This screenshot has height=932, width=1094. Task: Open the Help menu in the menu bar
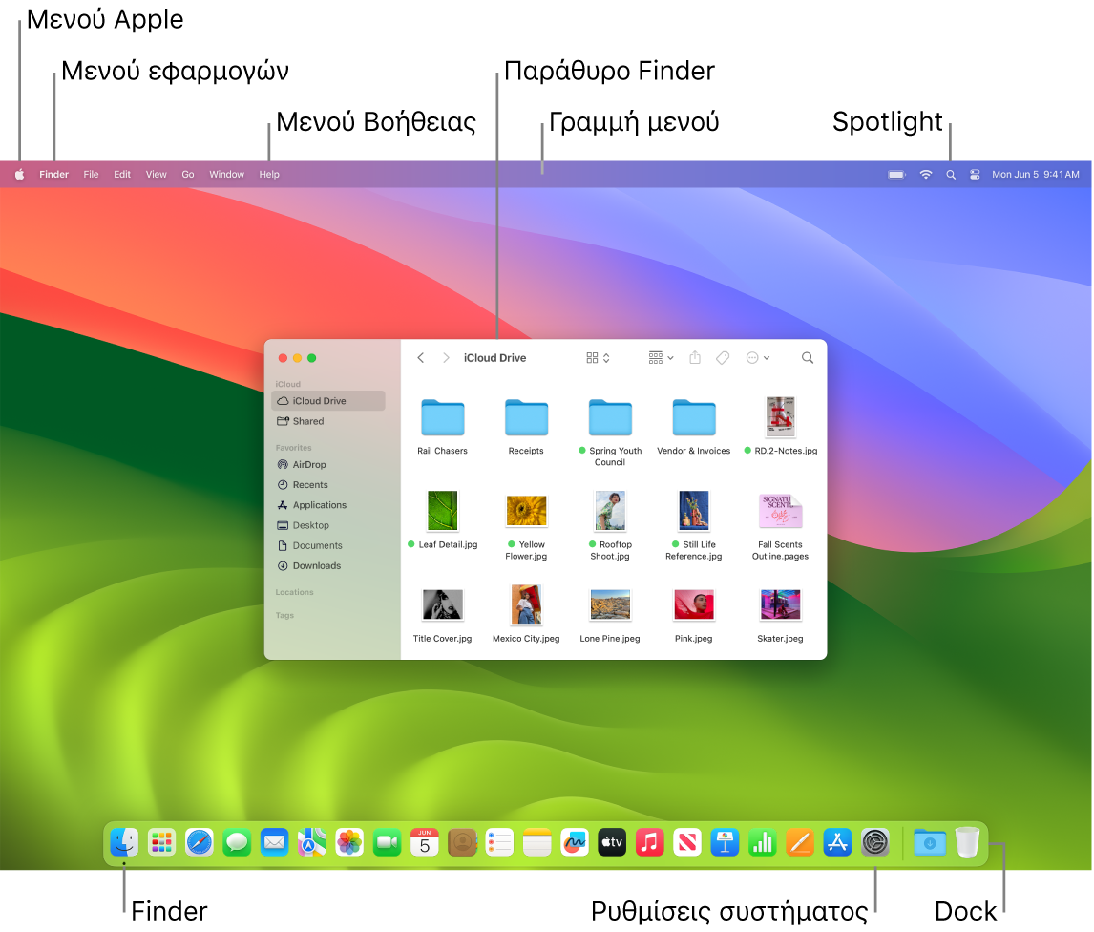(269, 174)
